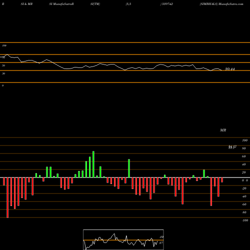Open the mini overview chart thumbnail

(123, 239)
